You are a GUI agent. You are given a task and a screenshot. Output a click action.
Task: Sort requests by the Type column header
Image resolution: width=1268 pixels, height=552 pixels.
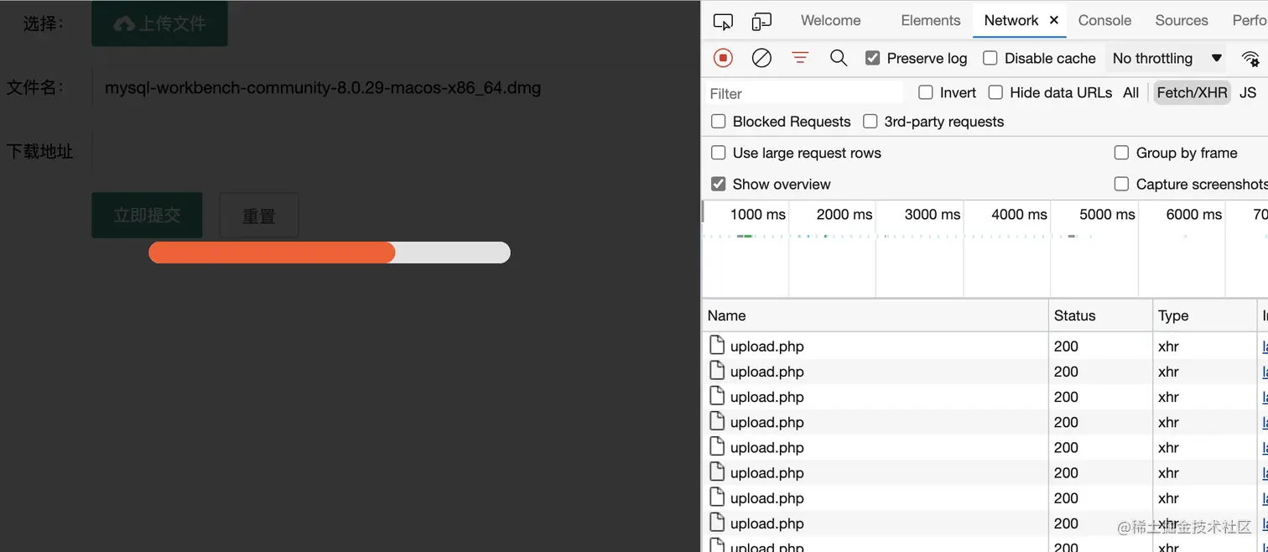[x=1205, y=315]
